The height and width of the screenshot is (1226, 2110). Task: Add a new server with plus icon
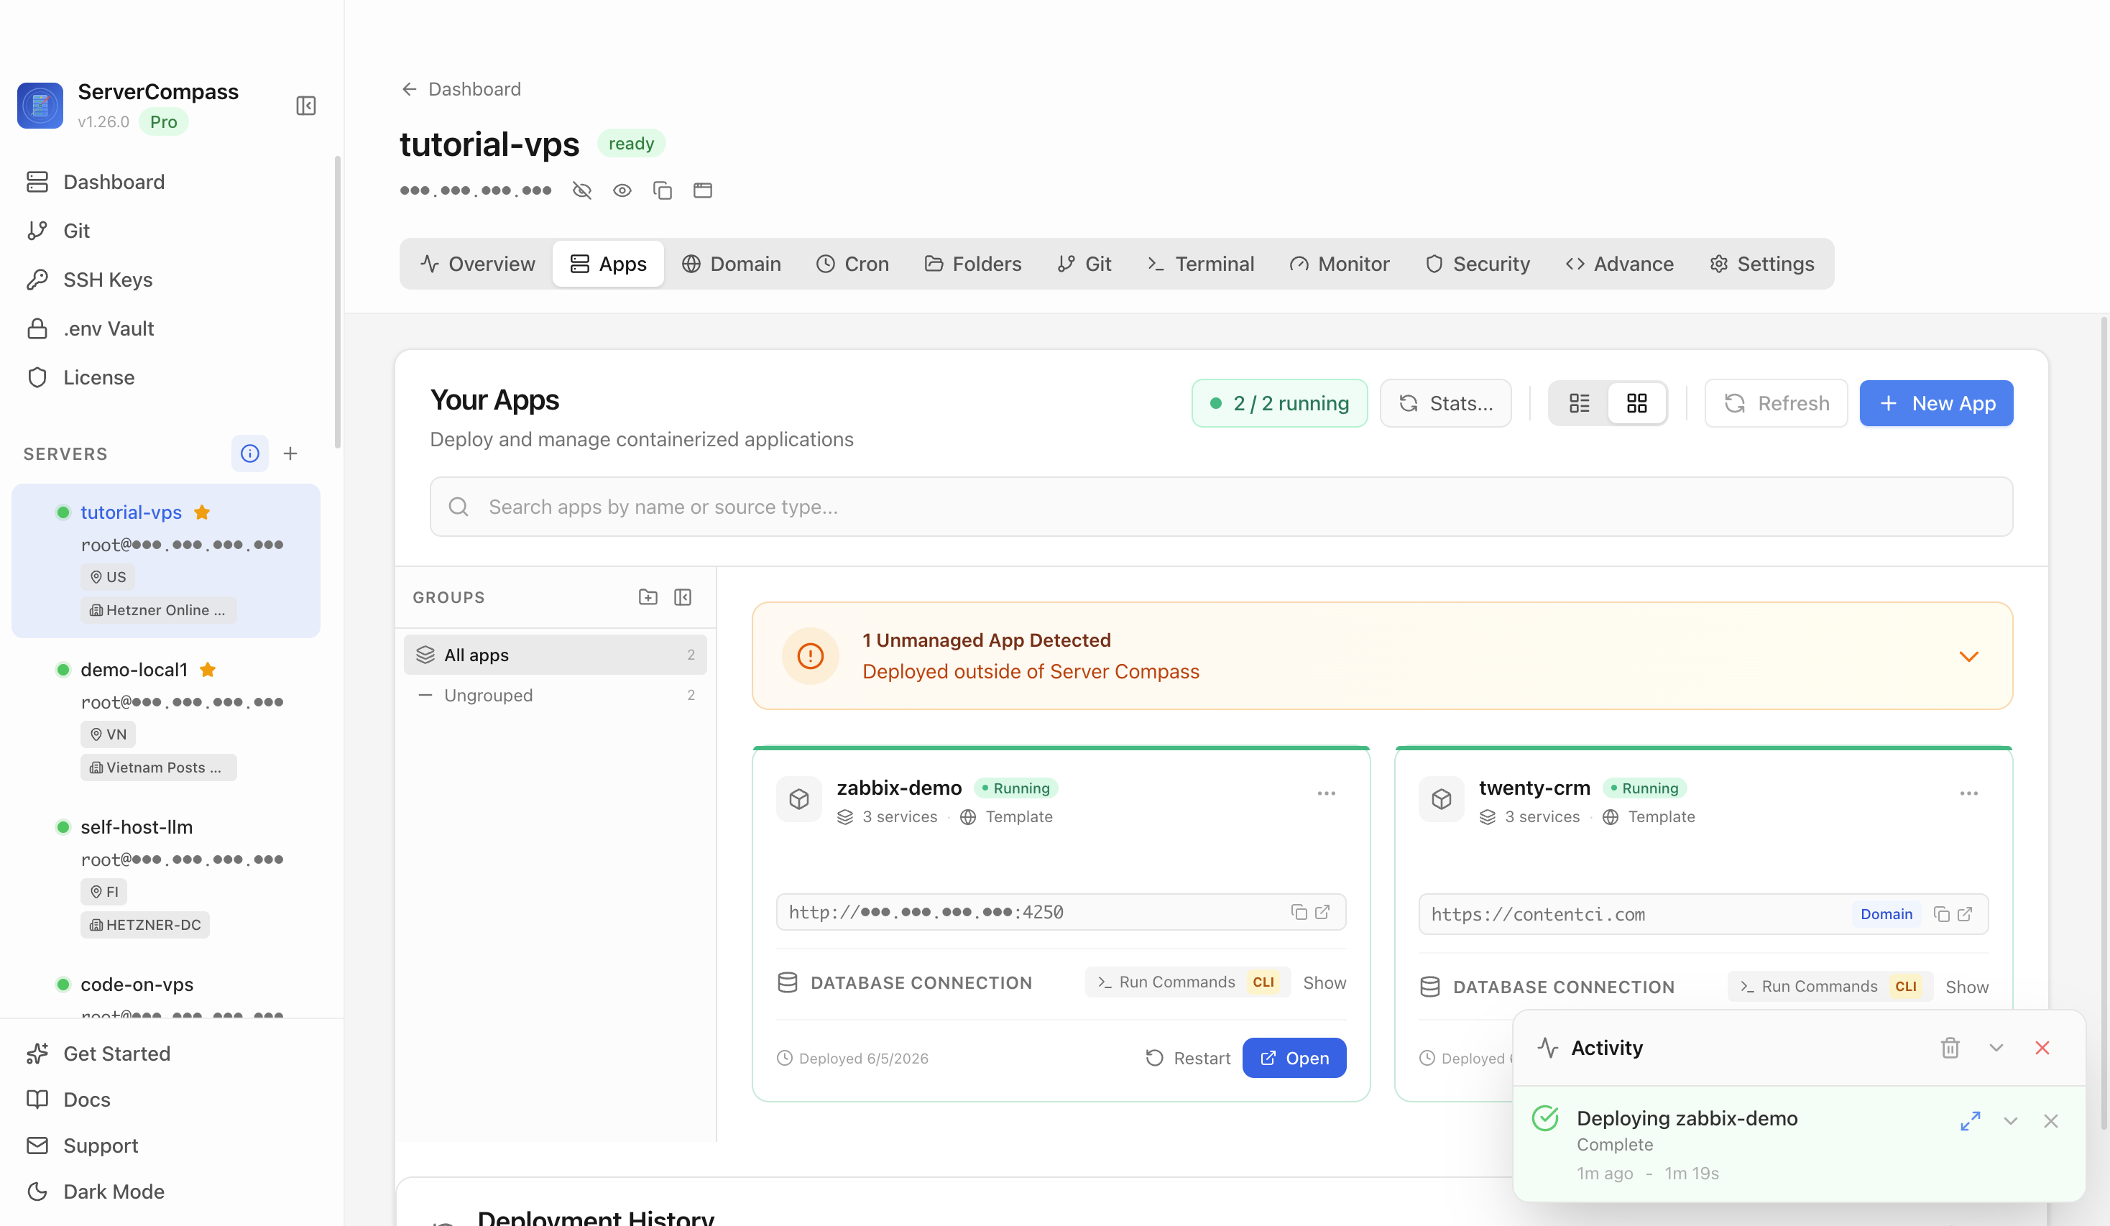click(x=290, y=454)
